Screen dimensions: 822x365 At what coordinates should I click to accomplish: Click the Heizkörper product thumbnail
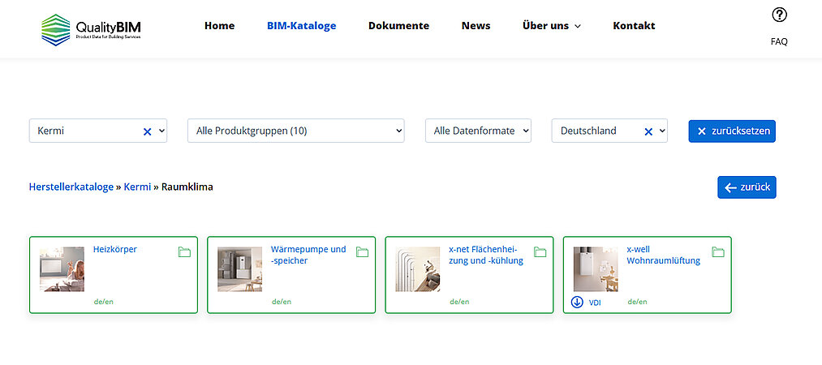click(x=62, y=269)
